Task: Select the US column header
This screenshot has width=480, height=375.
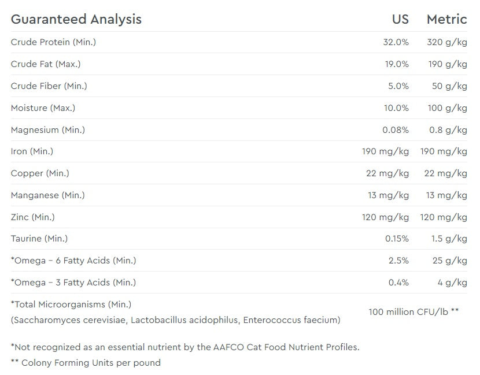Action: [400, 19]
